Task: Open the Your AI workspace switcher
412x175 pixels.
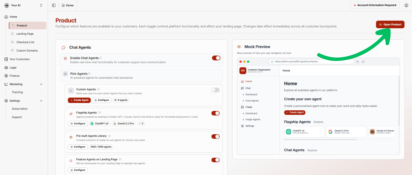Action: pyautogui.click(x=24, y=5)
